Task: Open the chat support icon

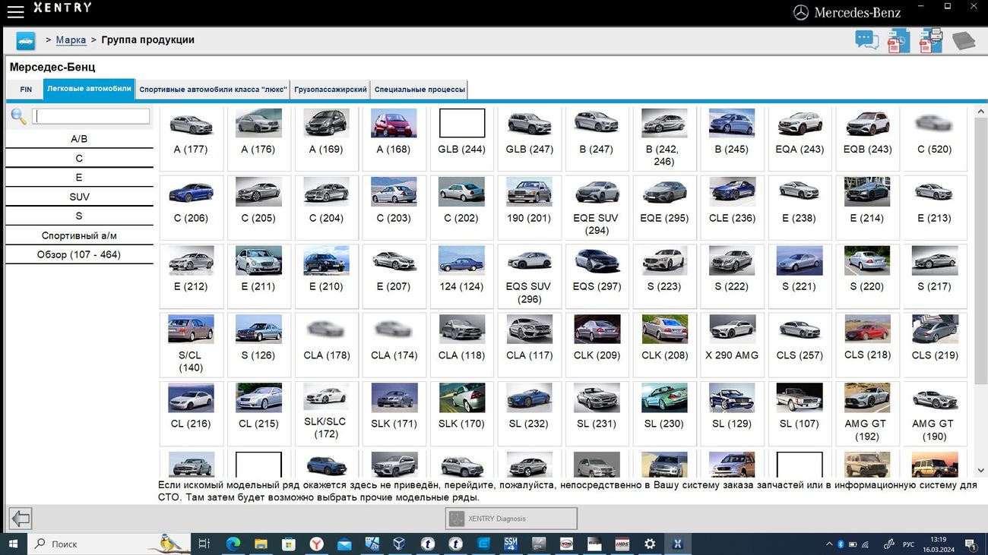Action: 866,40
